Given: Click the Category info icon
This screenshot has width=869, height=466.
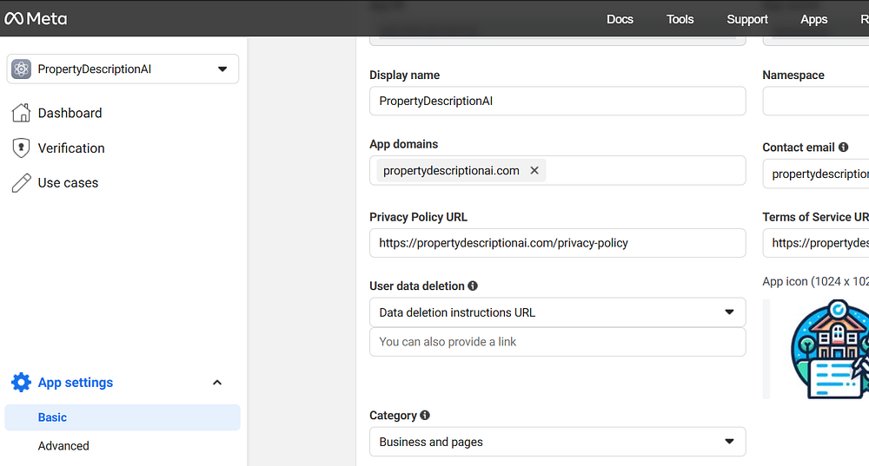Looking at the screenshot, I should 425,416.
